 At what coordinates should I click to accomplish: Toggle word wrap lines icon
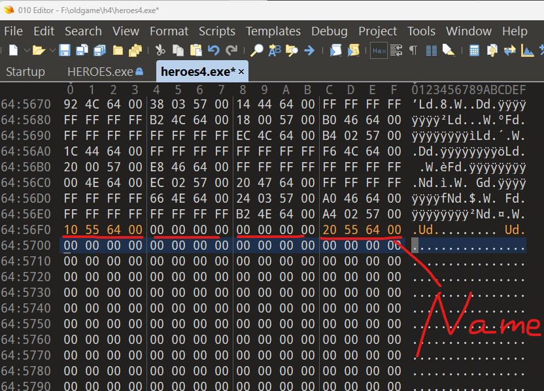coord(396,50)
